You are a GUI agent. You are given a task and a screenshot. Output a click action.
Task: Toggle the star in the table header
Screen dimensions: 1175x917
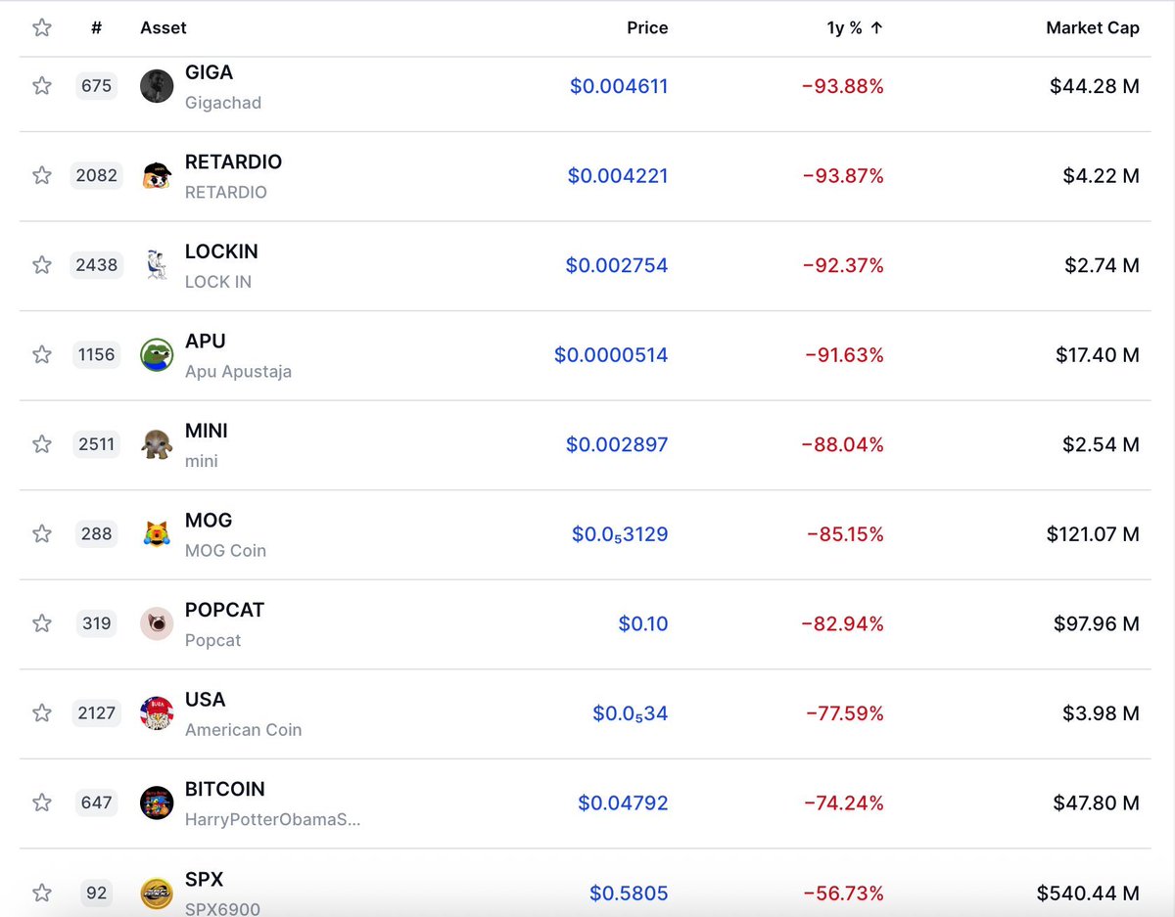tap(42, 28)
